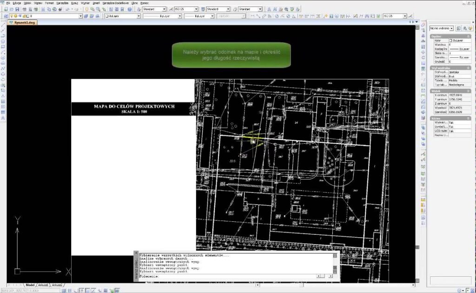Click the Save drawing icon

(x=17, y=9)
